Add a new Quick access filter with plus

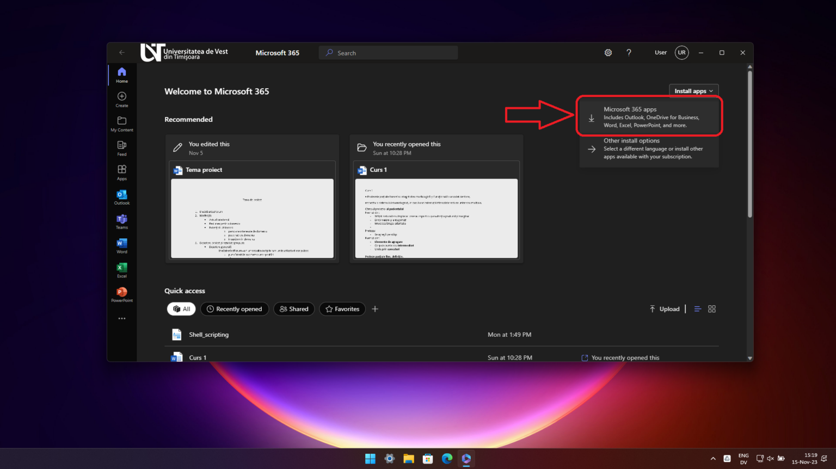click(x=374, y=308)
